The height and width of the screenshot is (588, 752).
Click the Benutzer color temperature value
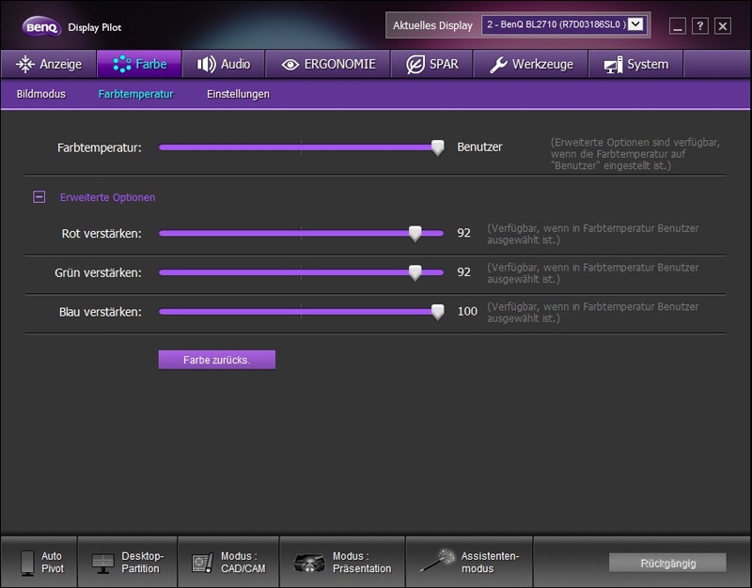click(479, 147)
